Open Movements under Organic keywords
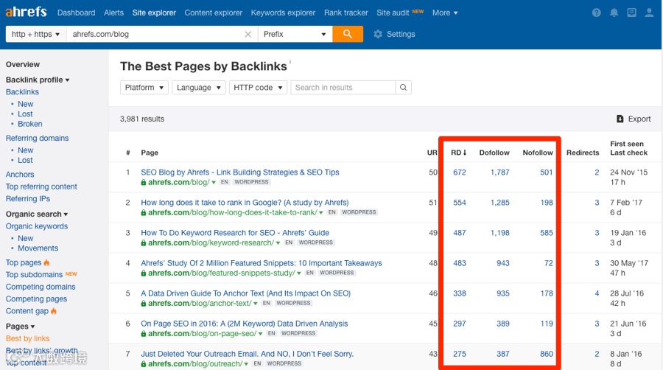Image resolution: width=663 pixels, height=370 pixels. point(38,248)
